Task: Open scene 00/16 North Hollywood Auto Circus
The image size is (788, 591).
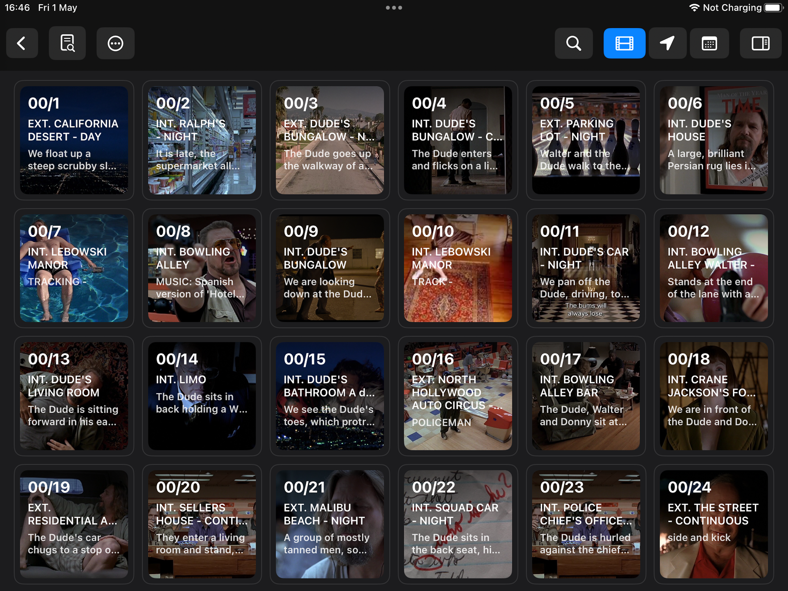Action: (458, 396)
